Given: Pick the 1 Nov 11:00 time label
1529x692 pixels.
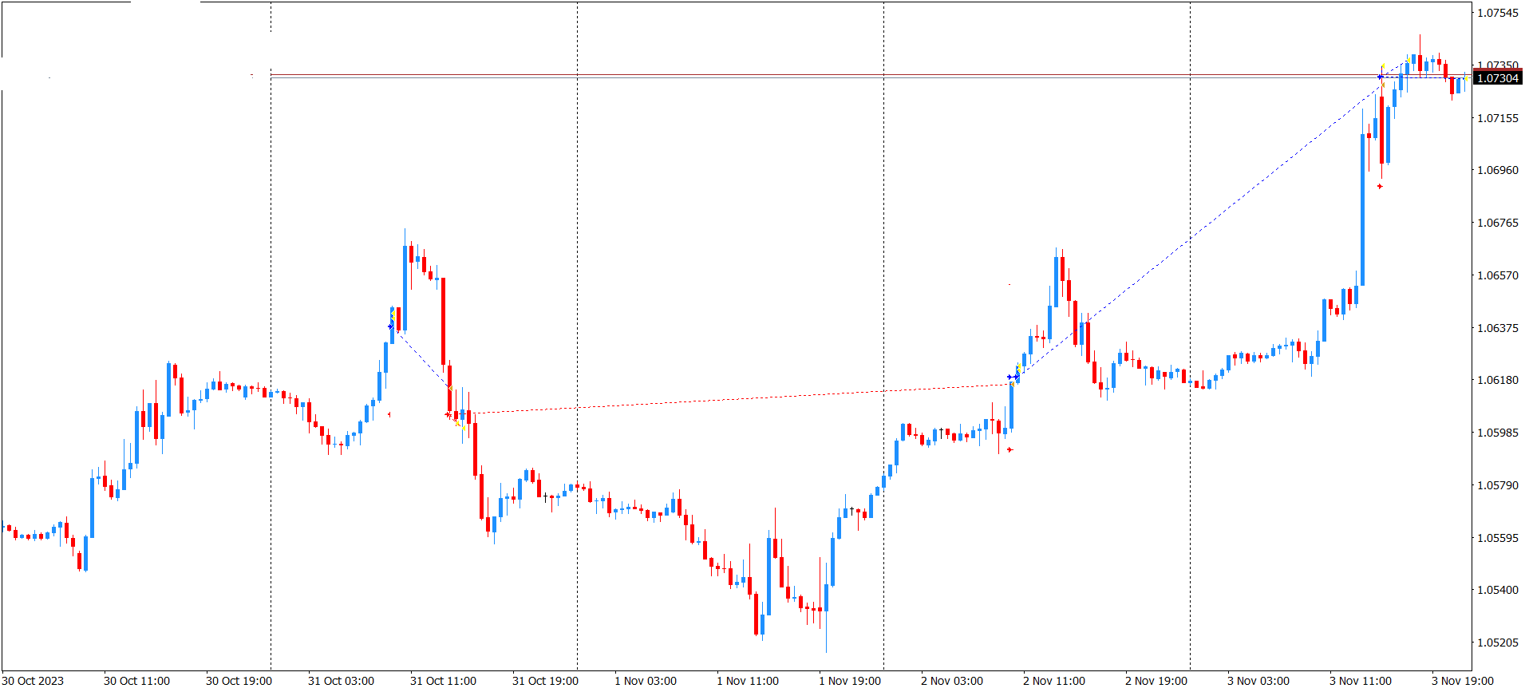Looking at the screenshot, I should pyautogui.click(x=748, y=681).
